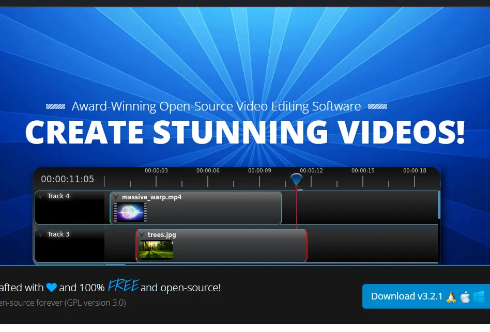The width and height of the screenshot is (490, 332).
Task: Click the hatched decoration left of the award tagline
Action: point(56,106)
